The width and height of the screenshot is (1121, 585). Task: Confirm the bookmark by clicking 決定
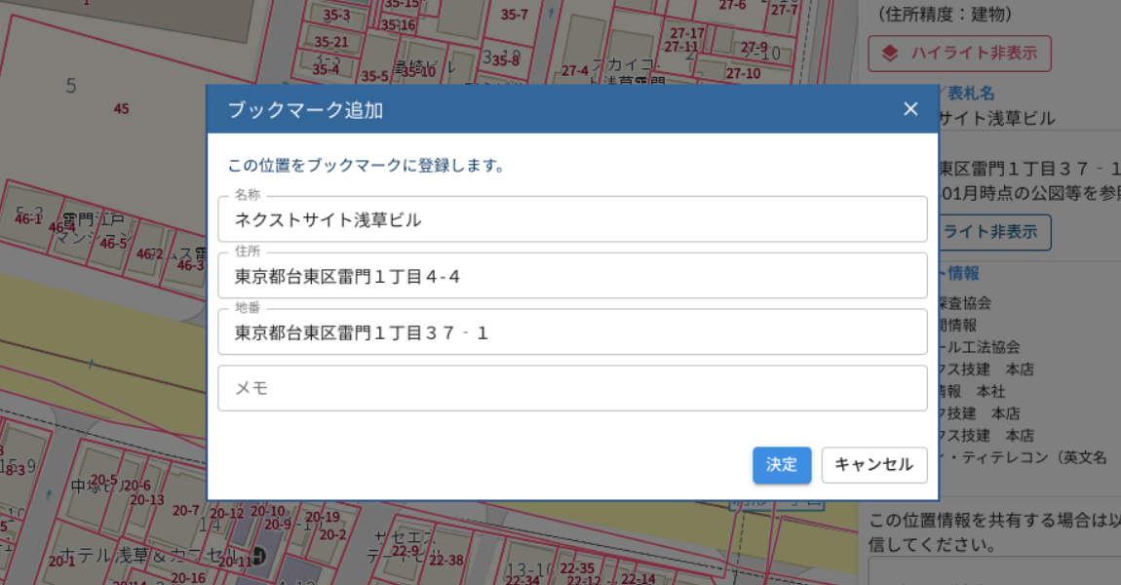[782, 465]
